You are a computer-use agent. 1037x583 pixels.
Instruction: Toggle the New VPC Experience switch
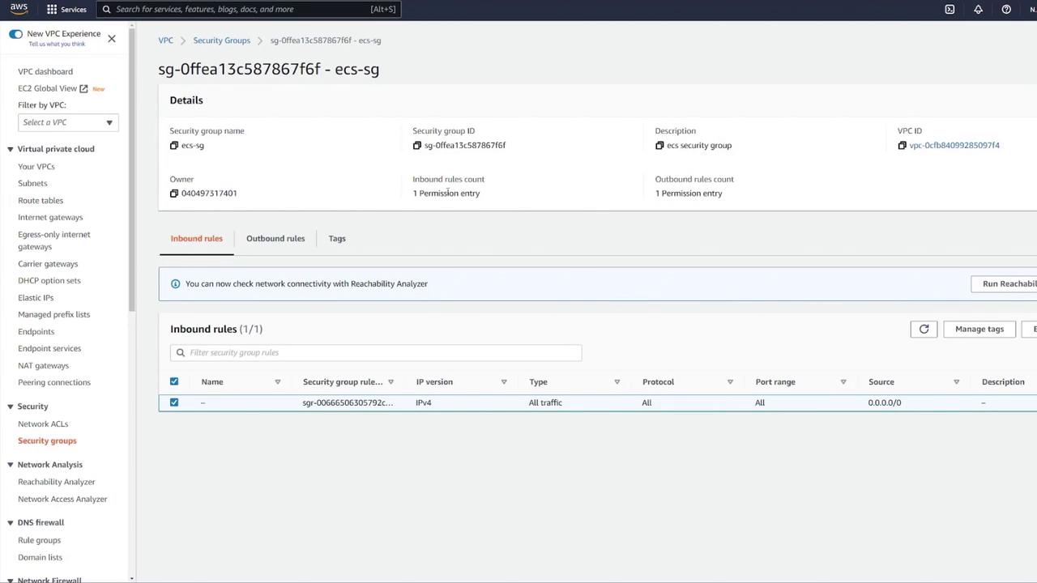coord(16,34)
